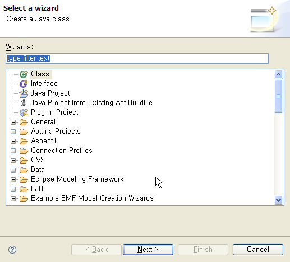Expand Connection Profiles tree node
290x262 pixels.
13,151
